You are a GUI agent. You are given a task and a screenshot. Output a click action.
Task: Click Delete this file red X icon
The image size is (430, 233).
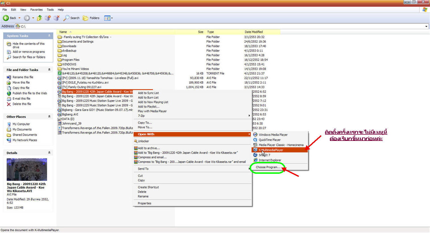pyautogui.click(x=9, y=104)
